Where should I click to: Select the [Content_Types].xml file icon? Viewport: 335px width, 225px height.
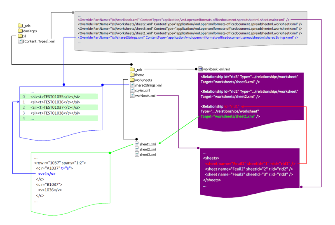coord(20,41)
